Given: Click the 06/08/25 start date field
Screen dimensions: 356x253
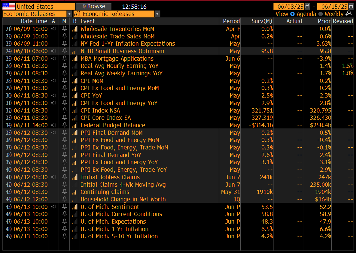Looking at the screenshot, I should [x=289, y=6].
